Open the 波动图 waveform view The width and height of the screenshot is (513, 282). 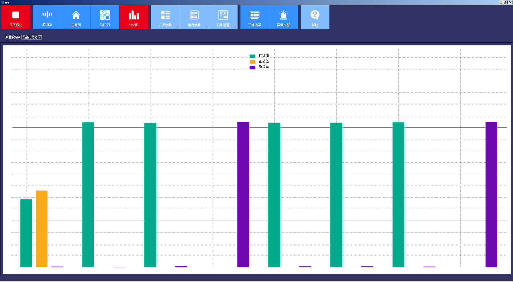click(47, 17)
